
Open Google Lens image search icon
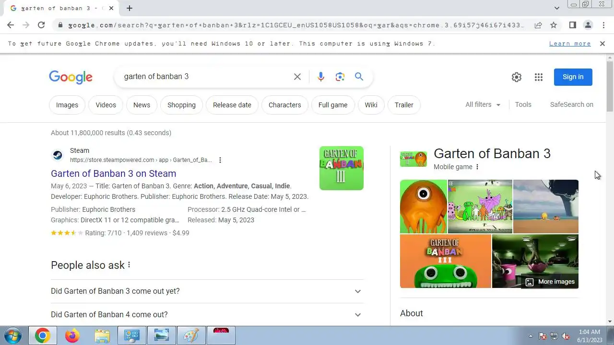340,77
